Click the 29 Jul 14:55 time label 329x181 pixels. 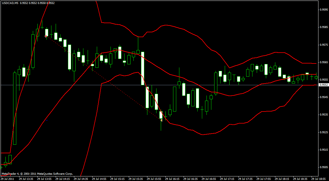tap(99, 179)
